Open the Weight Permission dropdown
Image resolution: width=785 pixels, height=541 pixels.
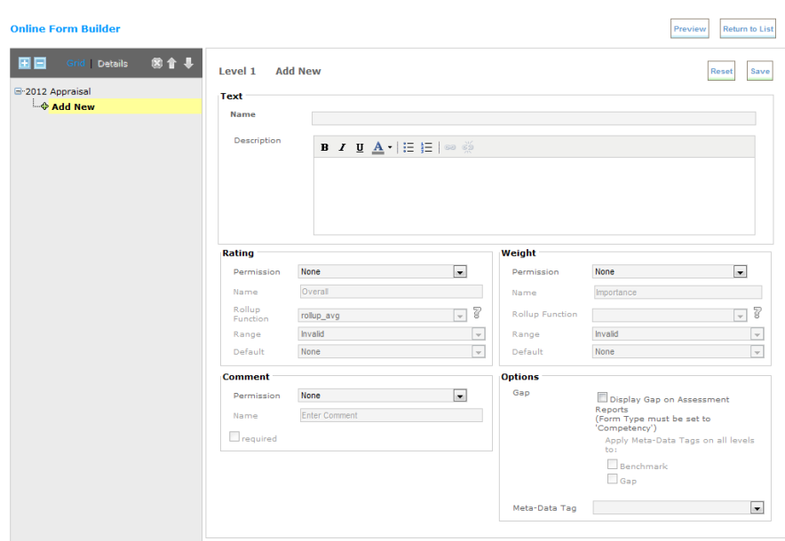pos(670,271)
